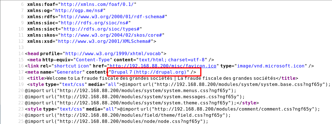
Task: Click the xmlns:og attribute name
Action: pyautogui.click(x=38, y=10)
